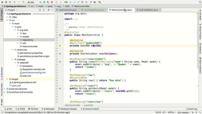Toggle the Web tool window button

2,102
